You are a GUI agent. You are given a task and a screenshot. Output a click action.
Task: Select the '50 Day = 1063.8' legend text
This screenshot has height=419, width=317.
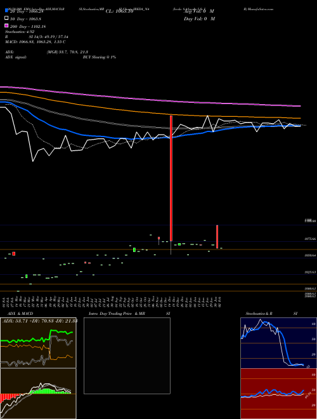pyautogui.click(x=25, y=19)
